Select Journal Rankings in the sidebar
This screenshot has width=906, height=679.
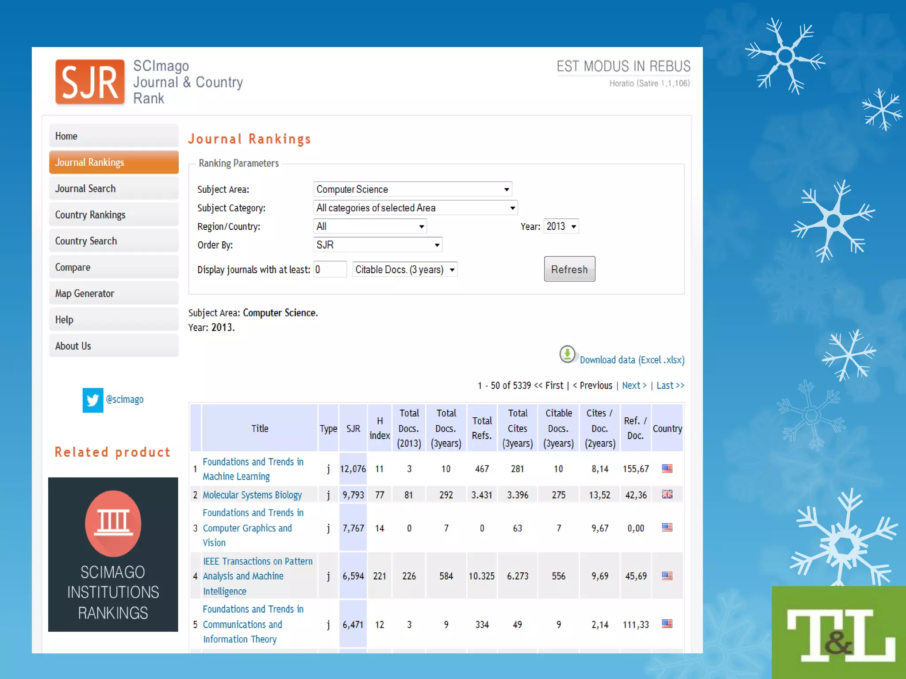(114, 162)
